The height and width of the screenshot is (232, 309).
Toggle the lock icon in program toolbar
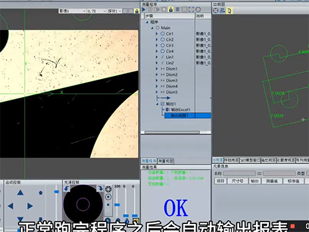(171, 9)
